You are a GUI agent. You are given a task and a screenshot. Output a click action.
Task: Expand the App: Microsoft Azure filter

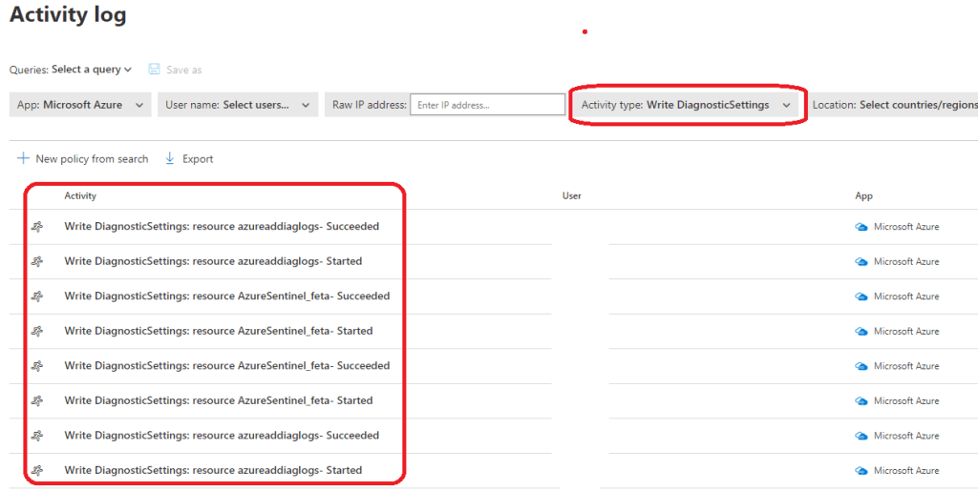pyautogui.click(x=80, y=105)
